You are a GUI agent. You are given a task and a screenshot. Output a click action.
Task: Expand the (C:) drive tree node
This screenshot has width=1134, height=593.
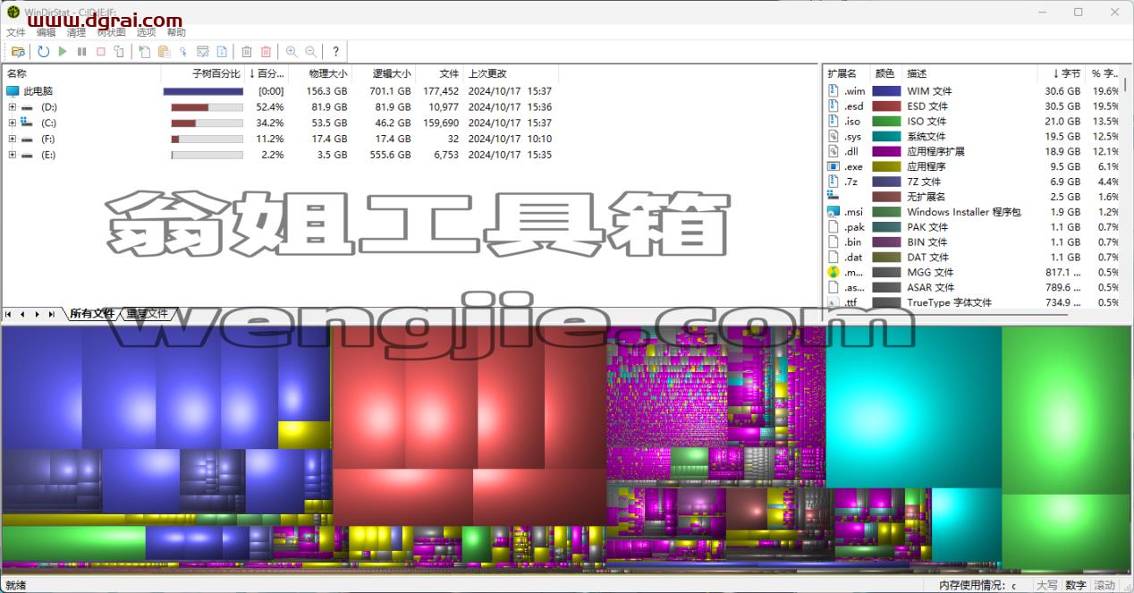[x=13, y=123]
